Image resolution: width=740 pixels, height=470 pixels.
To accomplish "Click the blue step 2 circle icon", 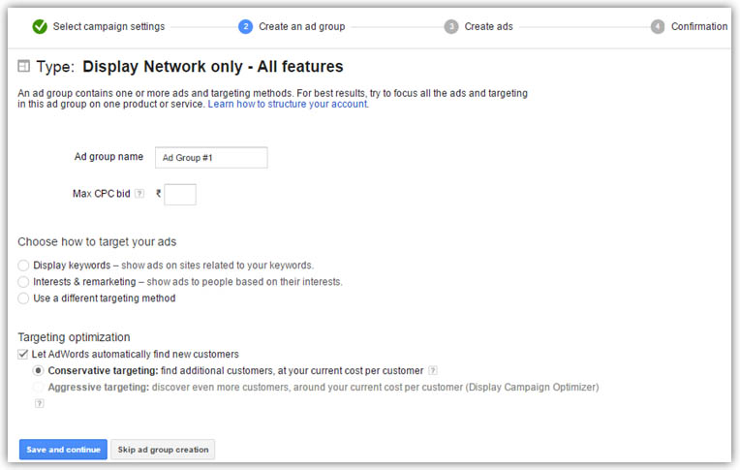I will click(x=245, y=27).
